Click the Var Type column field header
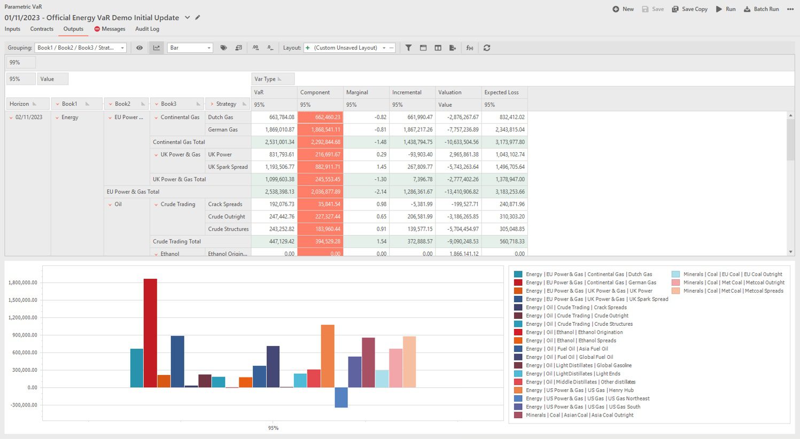 click(x=273, y=79)
